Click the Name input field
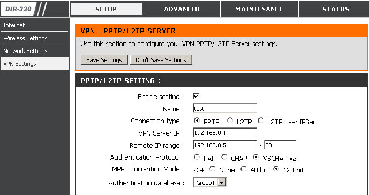The width and height of the screenshot is (369, 195). (225, 109)
